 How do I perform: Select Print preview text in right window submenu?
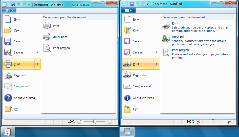click(x=181, y=50)
